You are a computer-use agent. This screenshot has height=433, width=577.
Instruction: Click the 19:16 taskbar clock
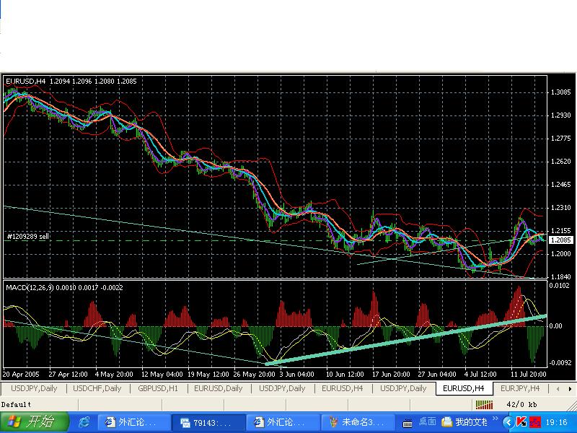pos(556,422)
